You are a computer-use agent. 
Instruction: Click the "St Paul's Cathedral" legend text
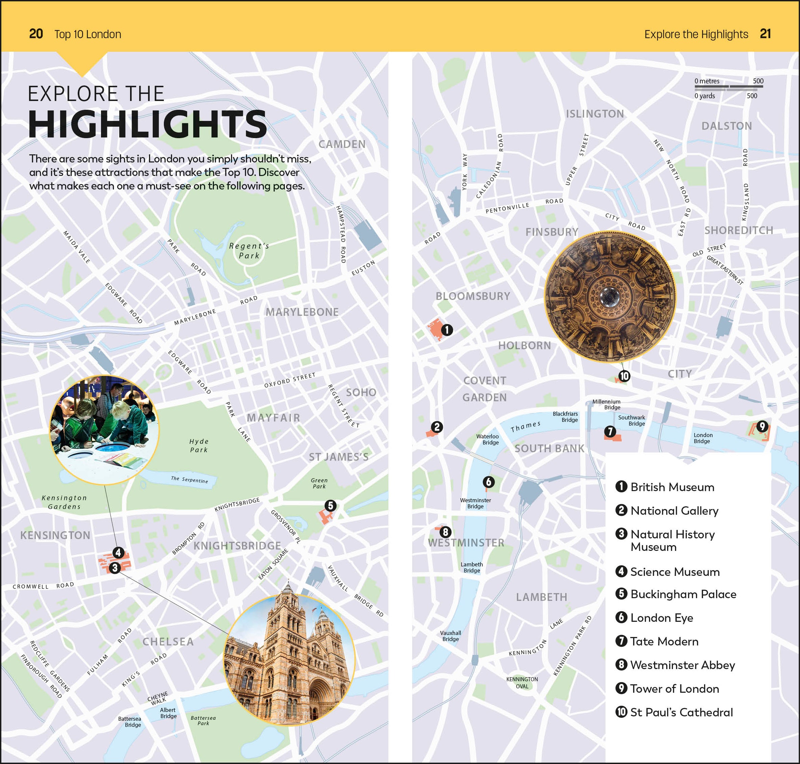pyautogui.click(x=681, y=712)
